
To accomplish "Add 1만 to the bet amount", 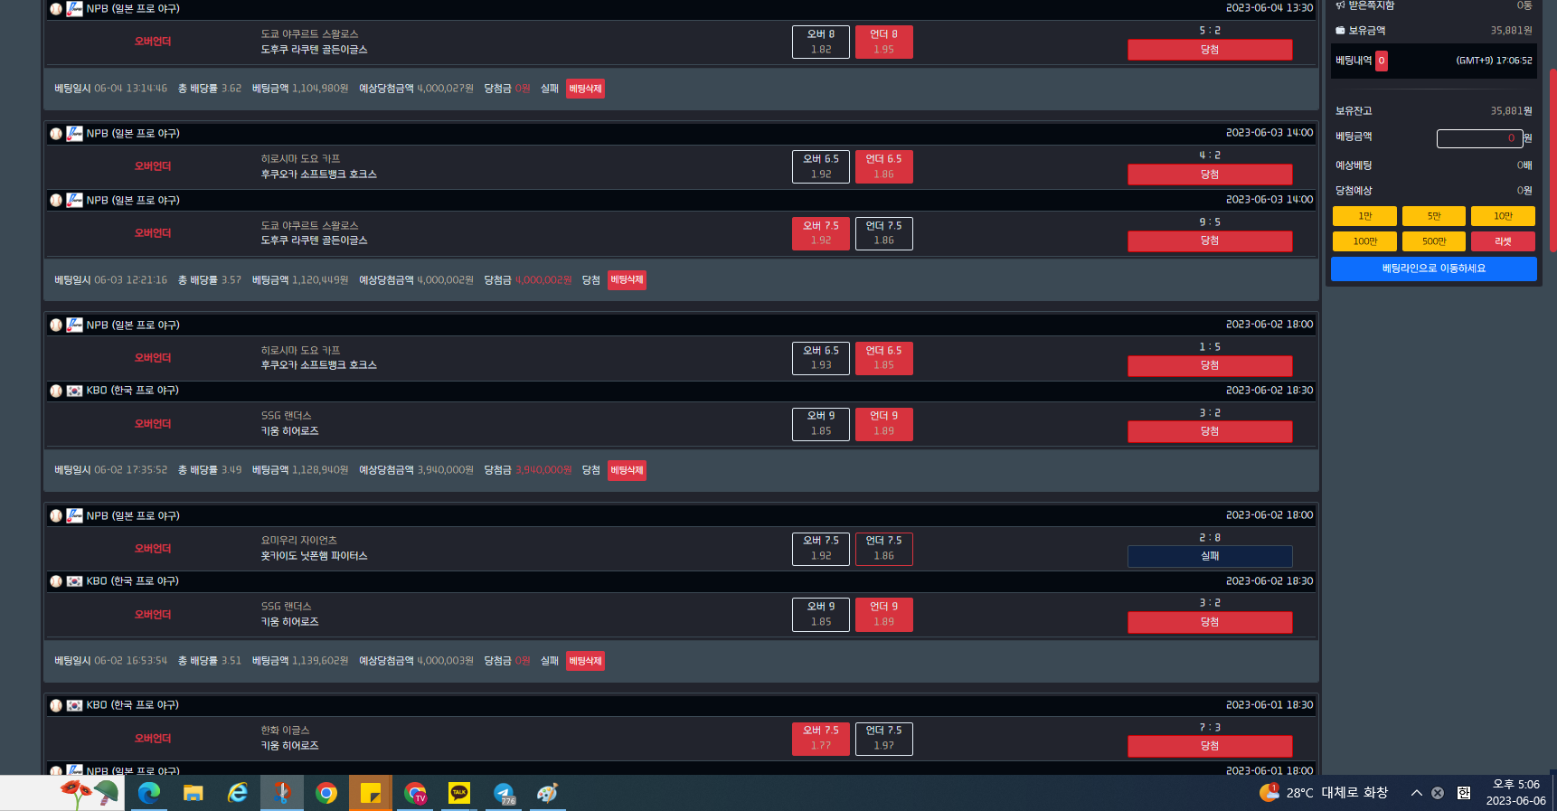I will 1364,216.
